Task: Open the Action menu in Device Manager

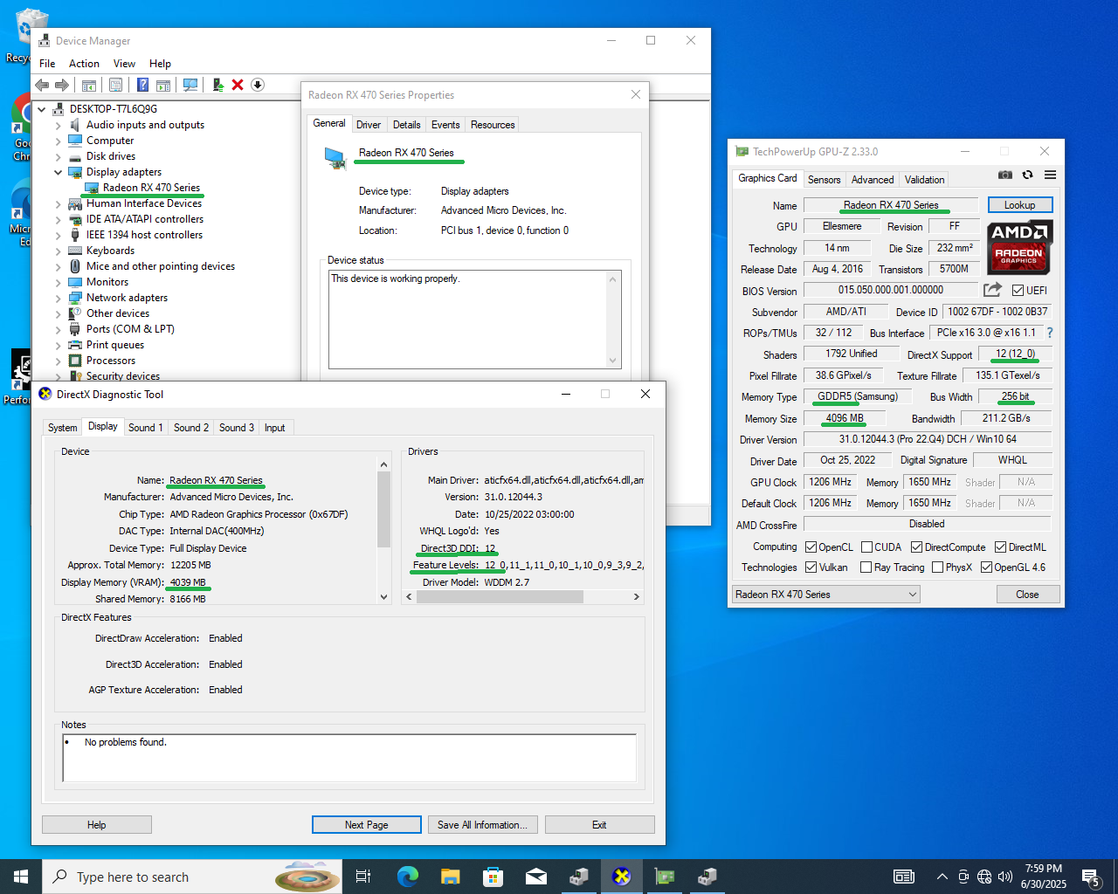Action: coord(84,64)
